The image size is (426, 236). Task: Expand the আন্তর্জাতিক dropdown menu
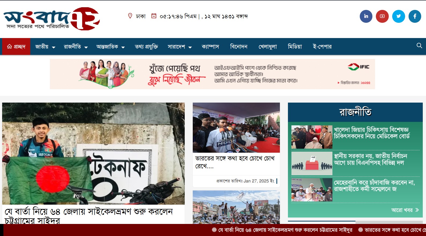coord(110,47)
